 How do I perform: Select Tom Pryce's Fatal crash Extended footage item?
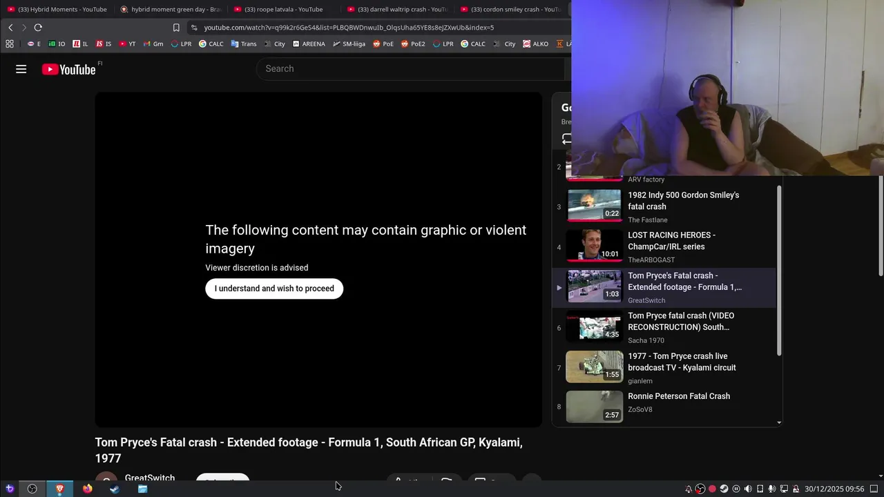click(x=664, y=287)
